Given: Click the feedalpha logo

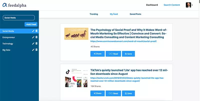Looking at the screenshot, I should pyautogui.click(x=14, y=5).
